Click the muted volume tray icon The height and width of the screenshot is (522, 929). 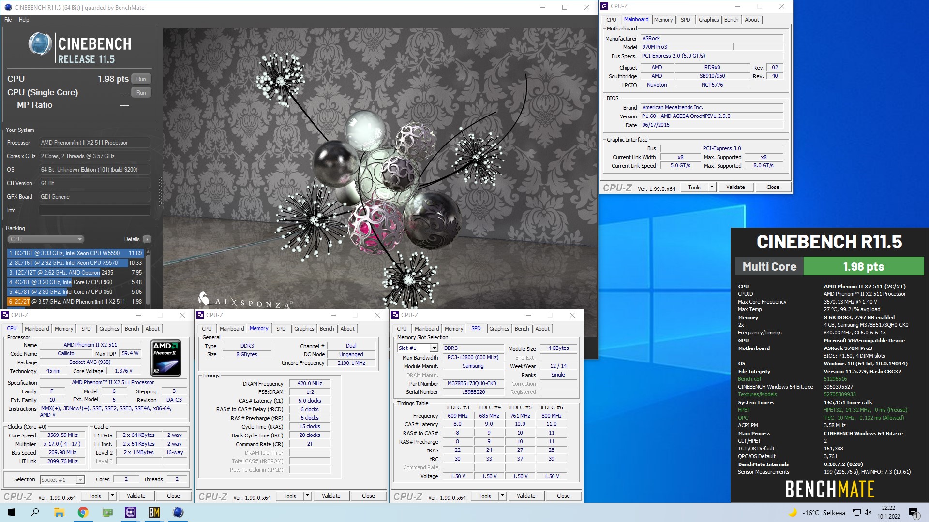tap(868, 512)
